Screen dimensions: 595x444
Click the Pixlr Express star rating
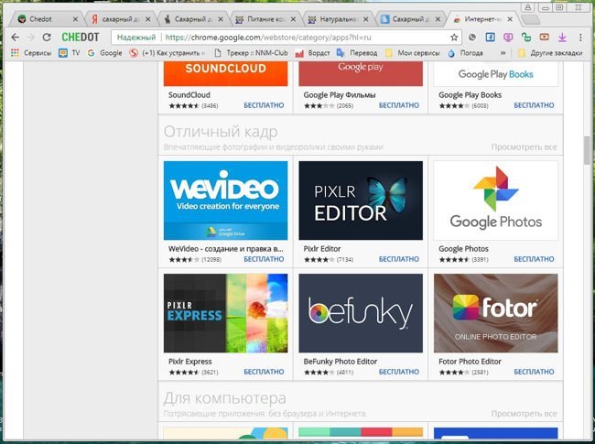tap(184, 373)
